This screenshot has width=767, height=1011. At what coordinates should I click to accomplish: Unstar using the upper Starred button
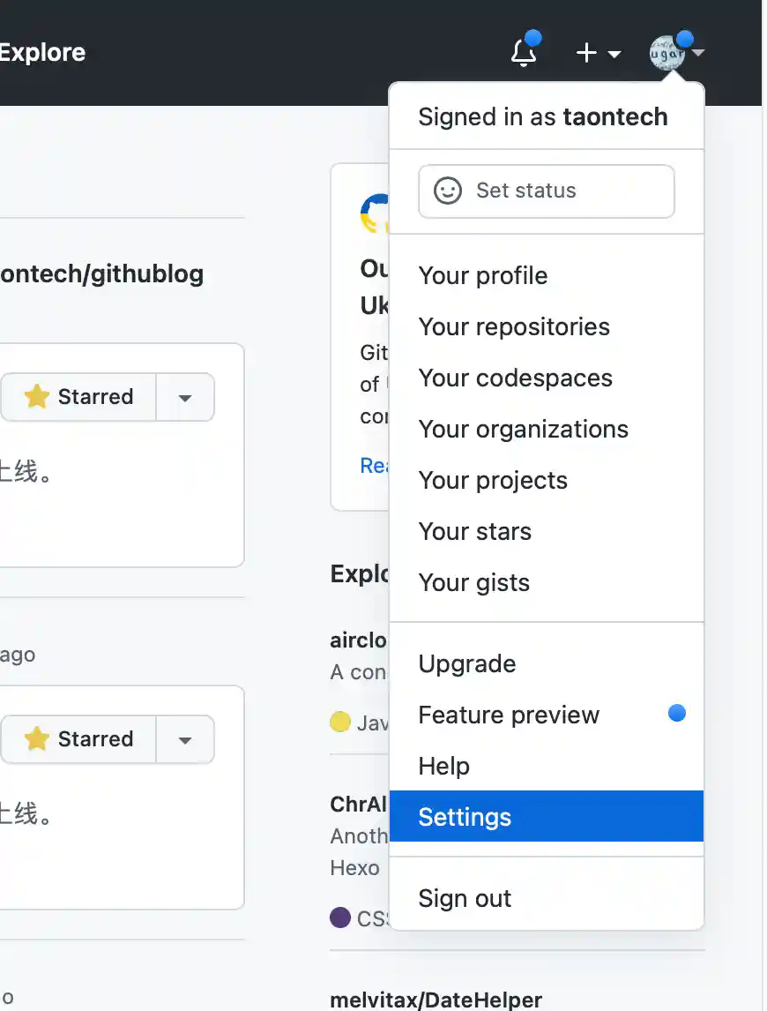tap(79, 397)
